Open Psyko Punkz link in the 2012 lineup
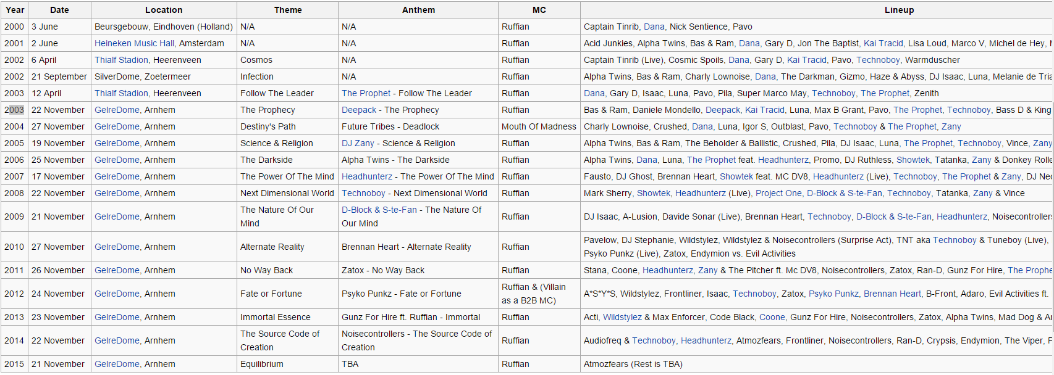Viewport: 1054px width, 375px height. click(x=833, y=294)
